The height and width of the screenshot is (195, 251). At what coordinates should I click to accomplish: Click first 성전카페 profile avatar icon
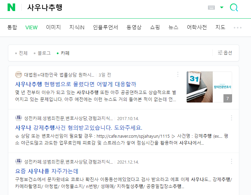coord(19,118)
